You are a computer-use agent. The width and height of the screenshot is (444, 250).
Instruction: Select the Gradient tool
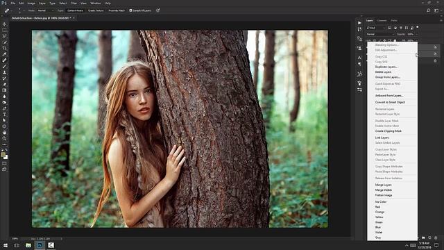tap(4, 90)
